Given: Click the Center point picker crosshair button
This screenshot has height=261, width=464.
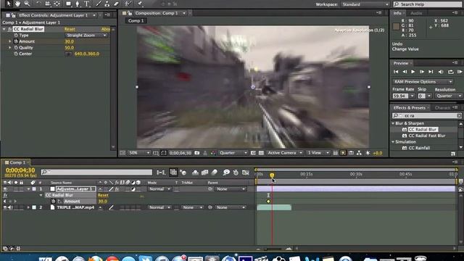Looking at the screenshot, I should (68, 54).
